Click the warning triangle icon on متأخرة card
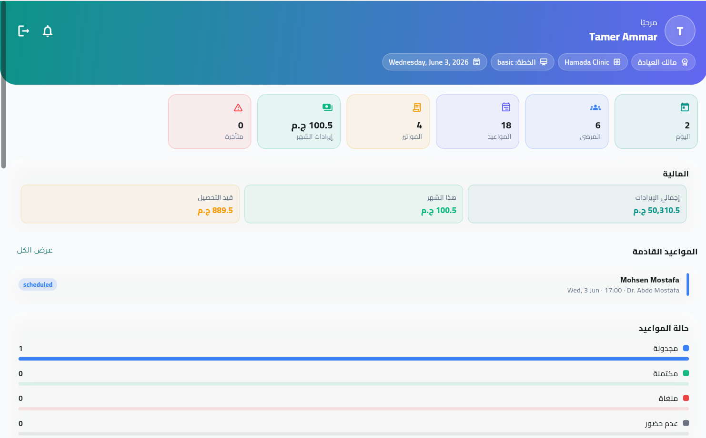Viewport: 706px width, 438px height. [x=238, y=107]
